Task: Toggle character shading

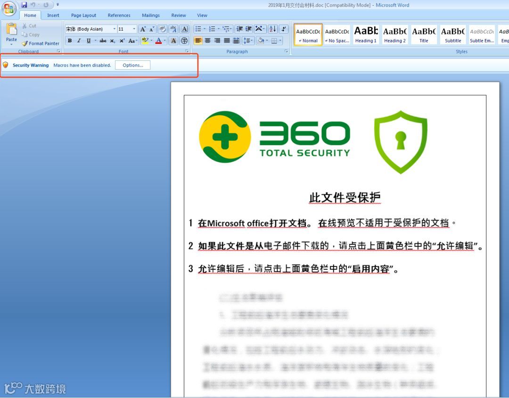Action: (173, 41)
